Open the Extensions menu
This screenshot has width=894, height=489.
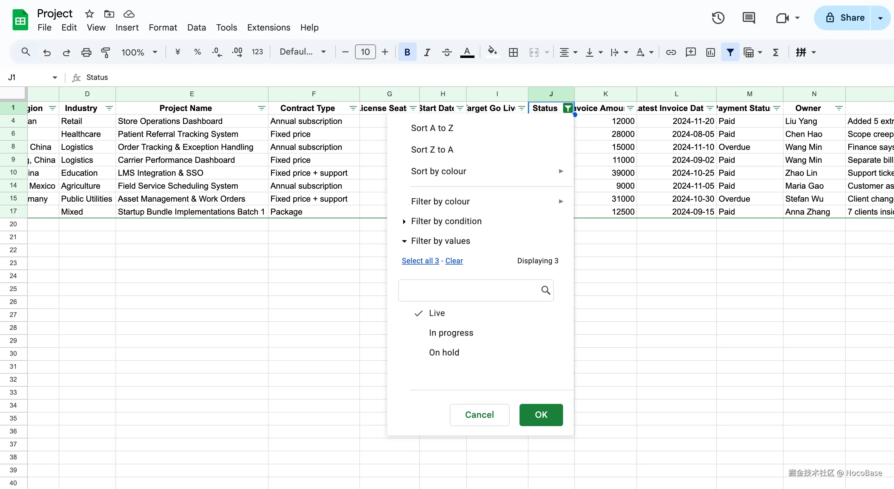(268, 27)
